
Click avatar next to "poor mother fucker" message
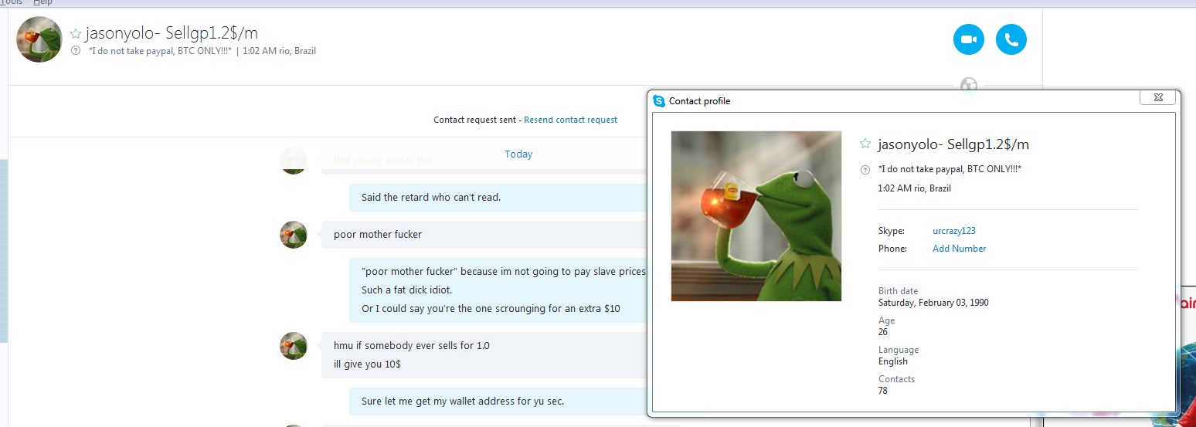pyautogui.click(x=294, y=235)
